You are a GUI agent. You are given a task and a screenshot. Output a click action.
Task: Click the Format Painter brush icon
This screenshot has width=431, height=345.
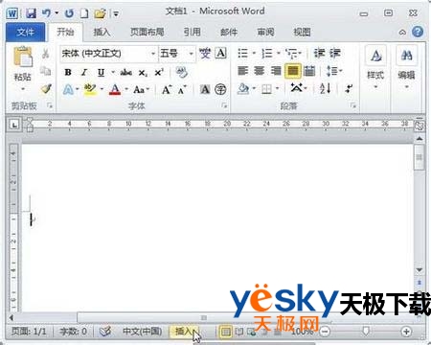[x=46, y=89]
